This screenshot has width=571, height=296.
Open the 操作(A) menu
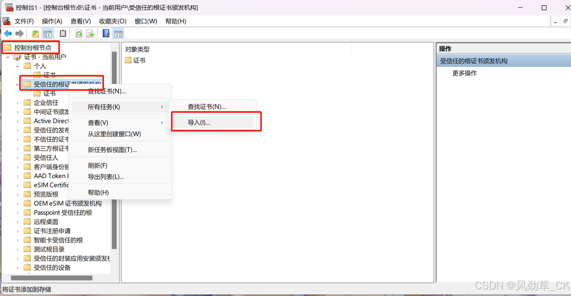[52, 21]
